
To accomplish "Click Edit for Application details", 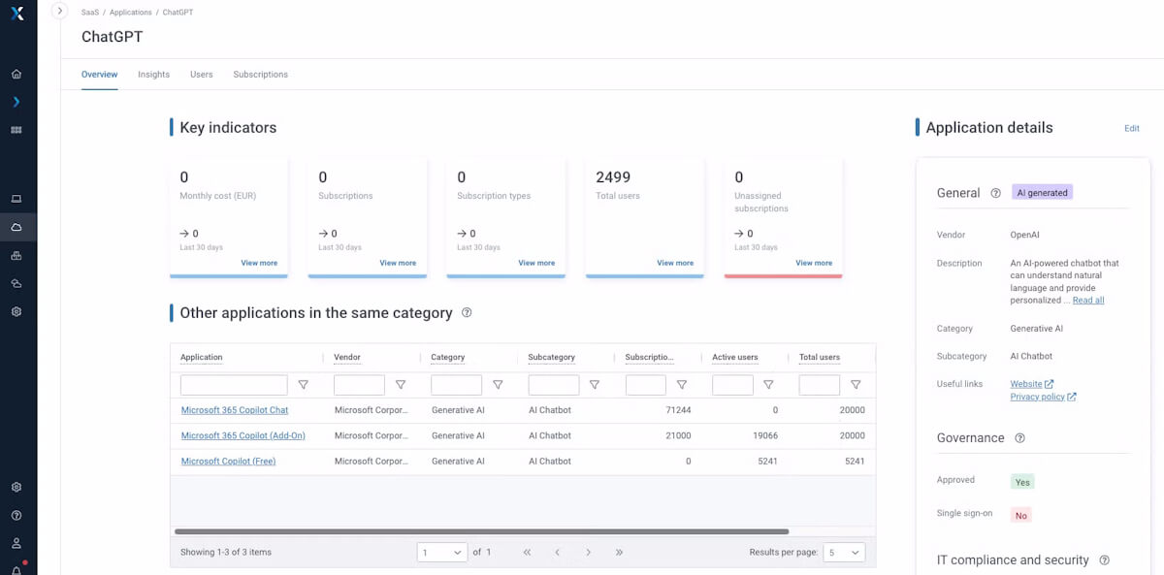I will click(x=1132, y=128).
